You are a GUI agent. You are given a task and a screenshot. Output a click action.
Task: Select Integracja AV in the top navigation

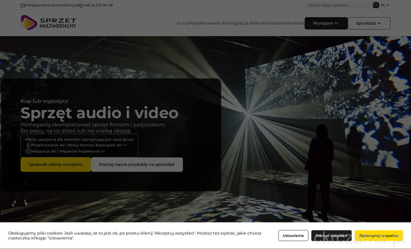tap(241, 24)
